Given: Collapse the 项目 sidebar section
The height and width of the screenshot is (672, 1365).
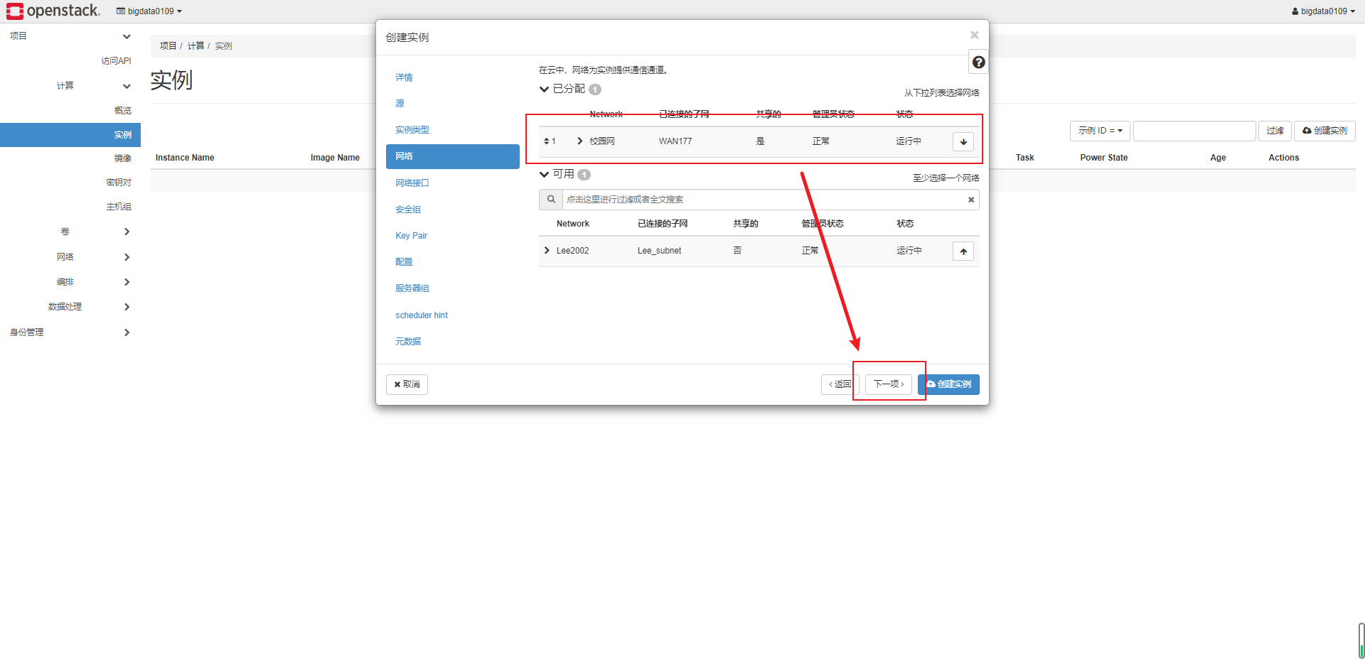Looking at the screenshot, I should coord(127,36).
